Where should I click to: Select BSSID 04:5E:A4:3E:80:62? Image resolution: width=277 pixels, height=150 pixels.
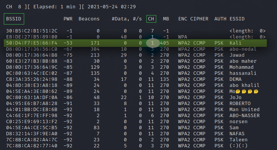pyautogui.click(x=32, y=91)
